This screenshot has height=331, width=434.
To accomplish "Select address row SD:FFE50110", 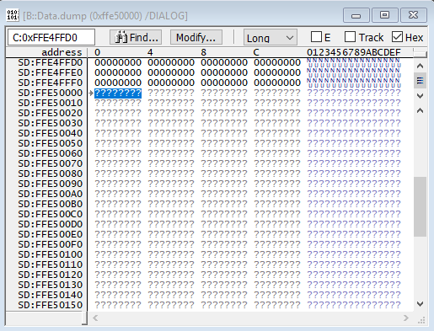I will tap(51, 264).
